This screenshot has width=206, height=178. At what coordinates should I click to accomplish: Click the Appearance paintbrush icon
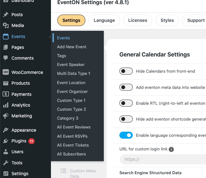pyautogui.click(x=6, y=130)
